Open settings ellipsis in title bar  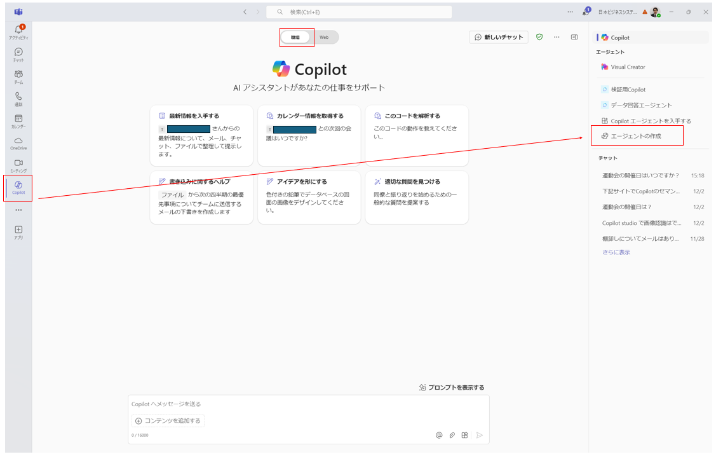pyautogui.click(x=571, y=12)
